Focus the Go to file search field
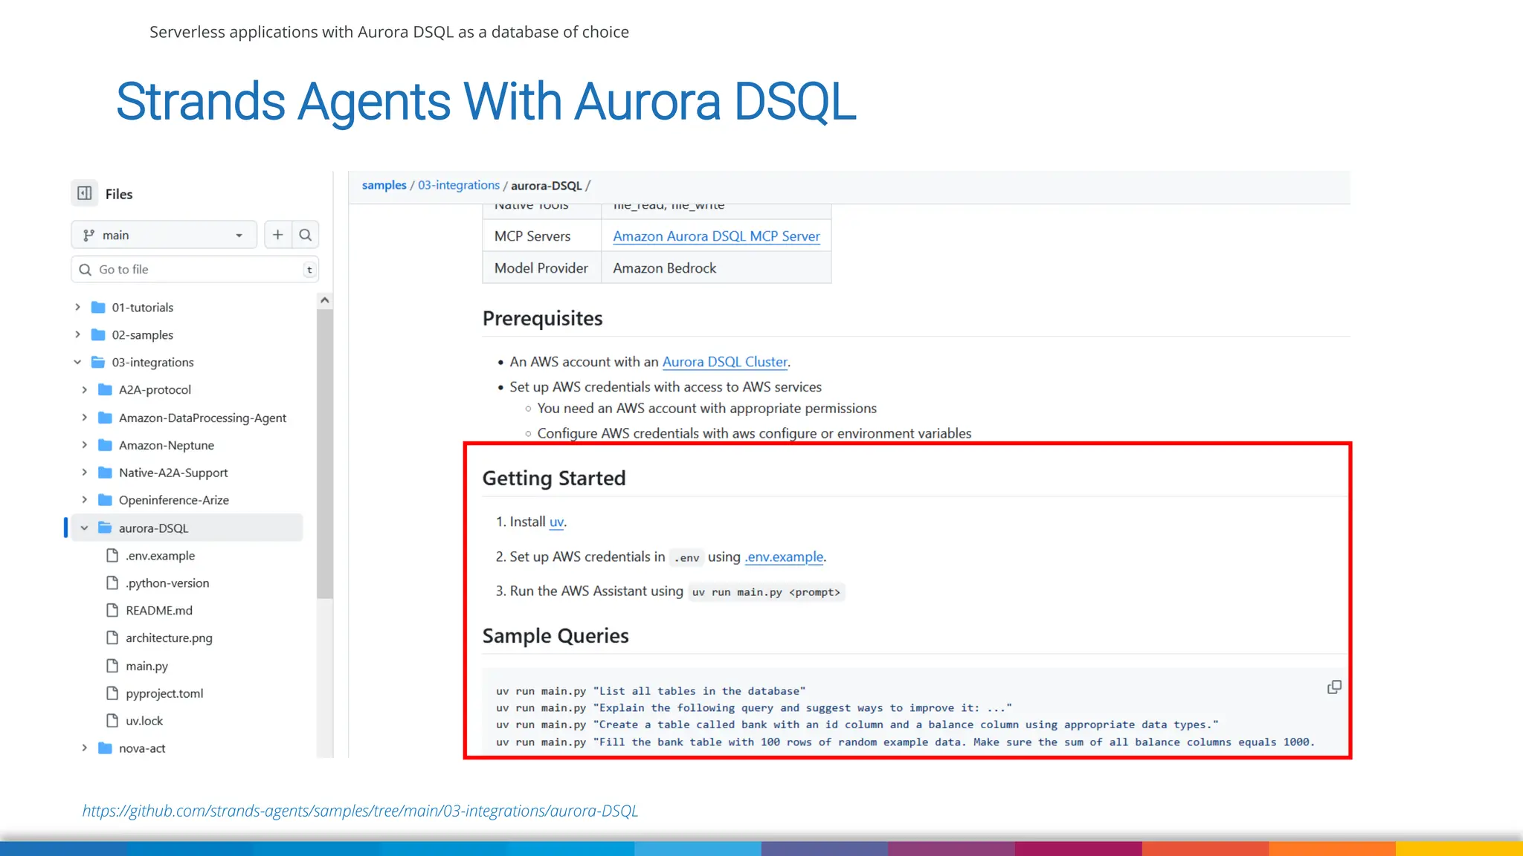 point(195,269)
